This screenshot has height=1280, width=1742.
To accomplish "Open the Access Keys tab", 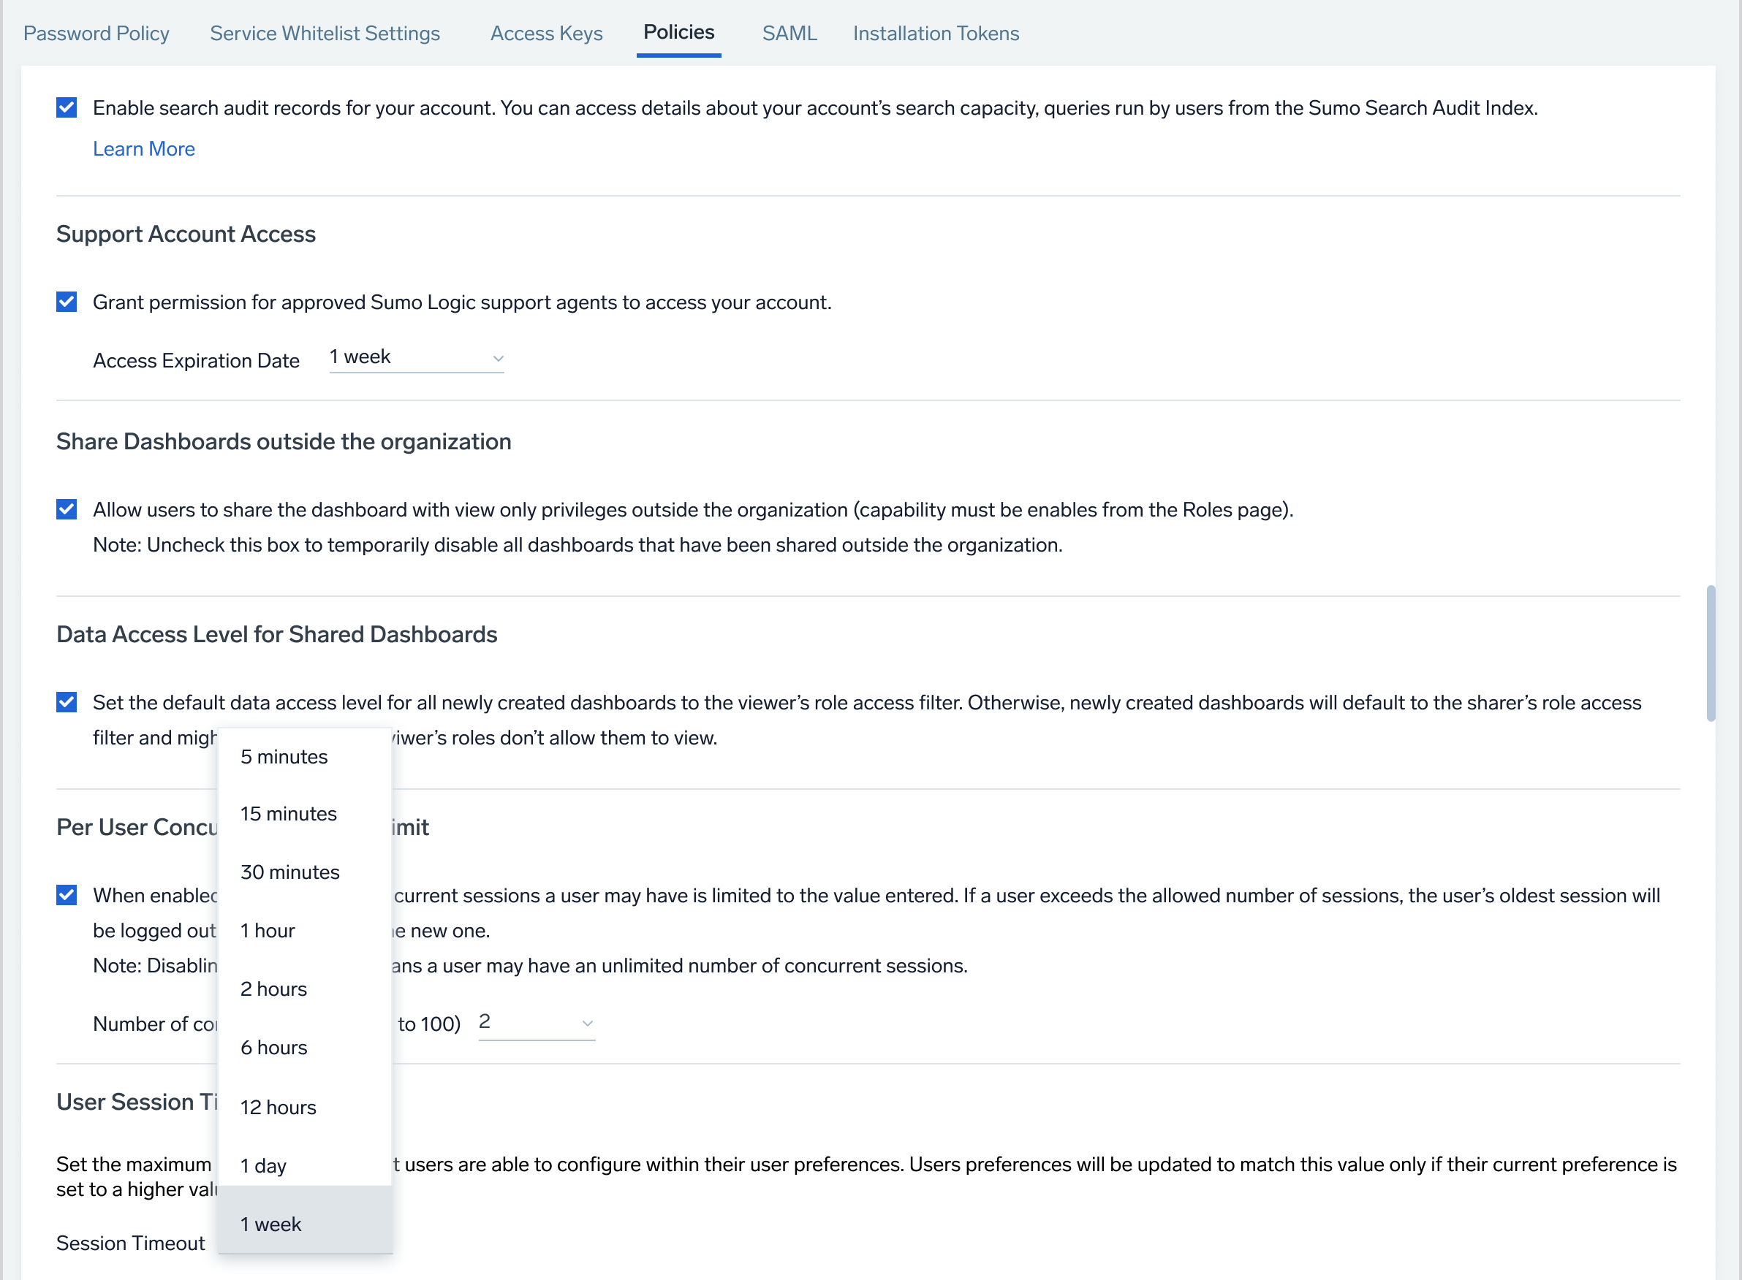I will coord(546,33).
